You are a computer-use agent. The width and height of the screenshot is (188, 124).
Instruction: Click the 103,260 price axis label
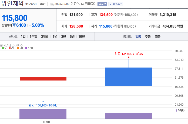coord(178,105)
